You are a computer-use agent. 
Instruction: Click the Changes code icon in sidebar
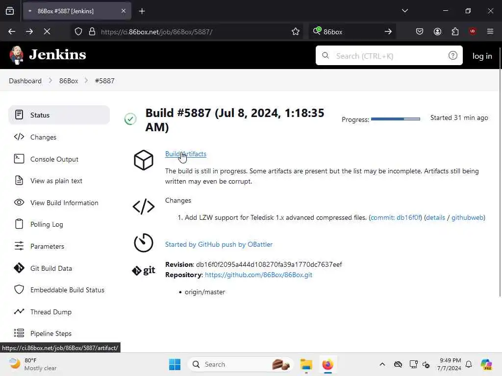19,137
